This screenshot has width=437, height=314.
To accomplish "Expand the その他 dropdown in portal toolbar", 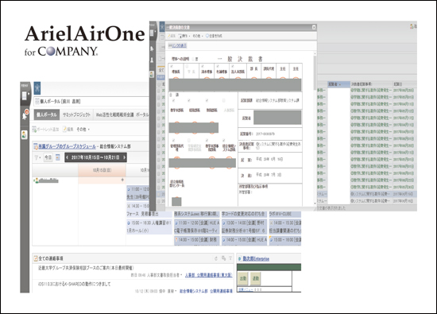I will (x=83, y=130).
